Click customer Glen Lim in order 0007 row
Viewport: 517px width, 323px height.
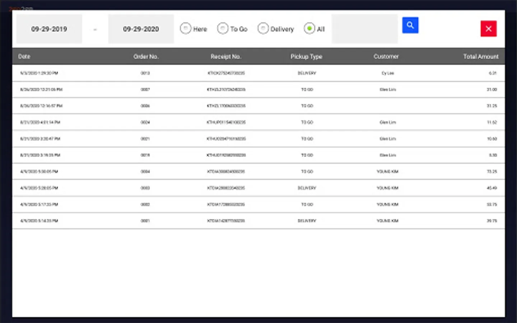(x=388, y=90)
